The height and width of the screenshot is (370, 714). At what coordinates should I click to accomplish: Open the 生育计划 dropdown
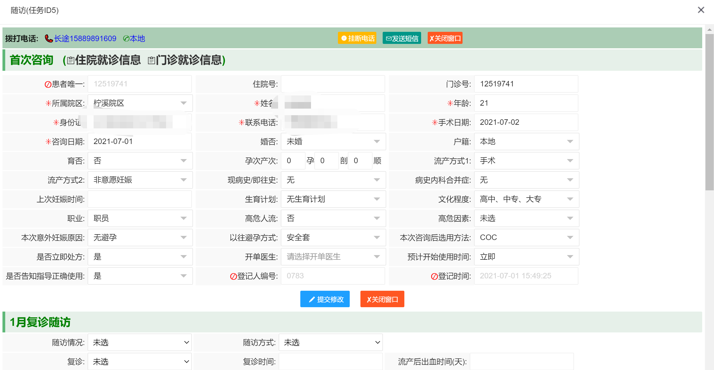333,199
